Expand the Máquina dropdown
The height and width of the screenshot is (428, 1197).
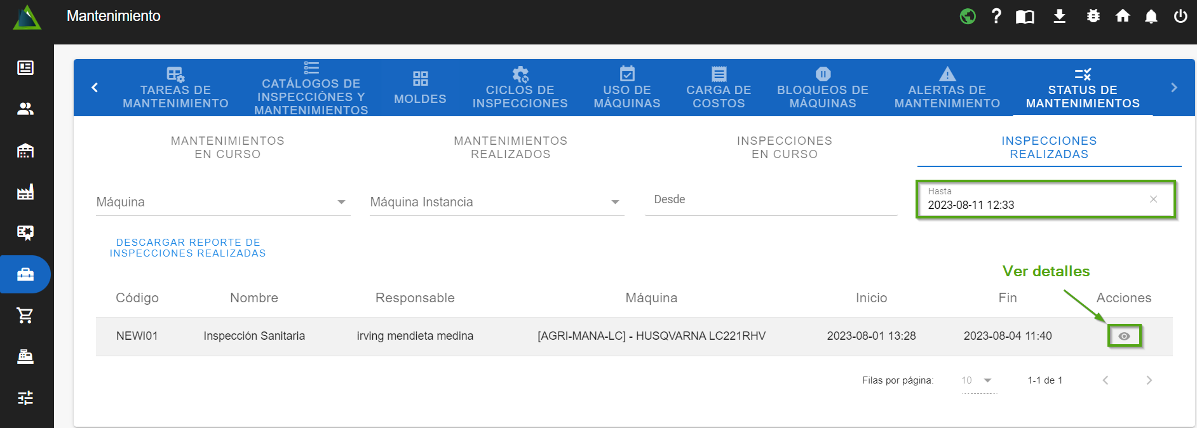pyautogui.click(x=341, y=202)
